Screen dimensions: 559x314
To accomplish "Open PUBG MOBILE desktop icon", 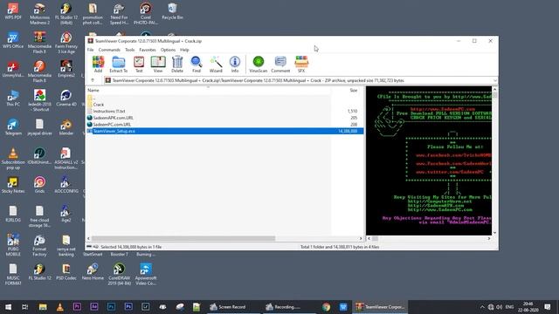I will pyautogui.click(x=13, y=245).
